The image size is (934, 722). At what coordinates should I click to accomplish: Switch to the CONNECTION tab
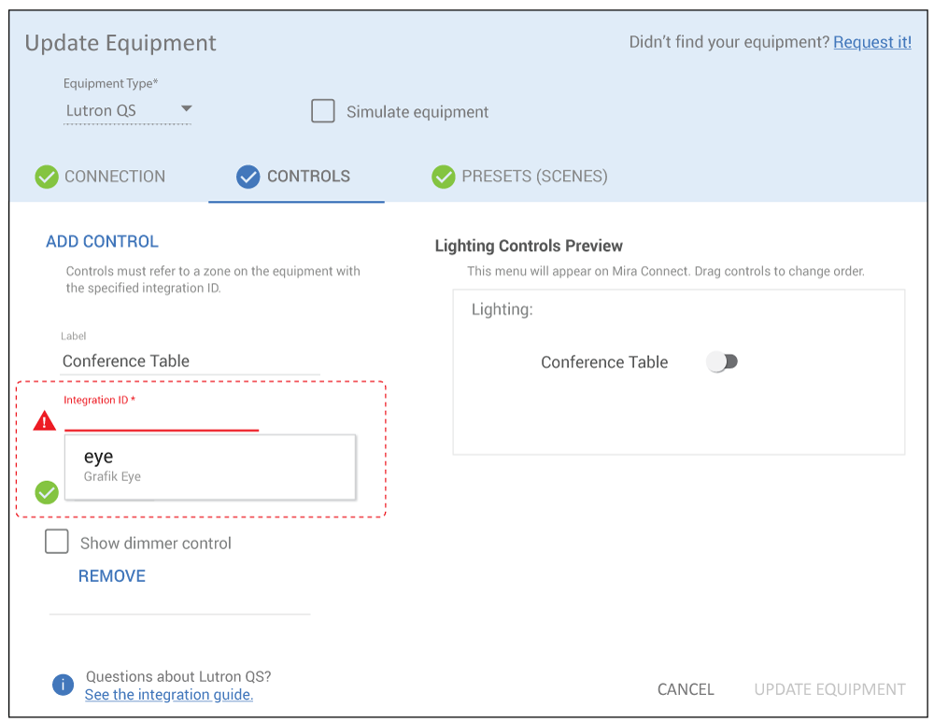click(x=114, y=177)
